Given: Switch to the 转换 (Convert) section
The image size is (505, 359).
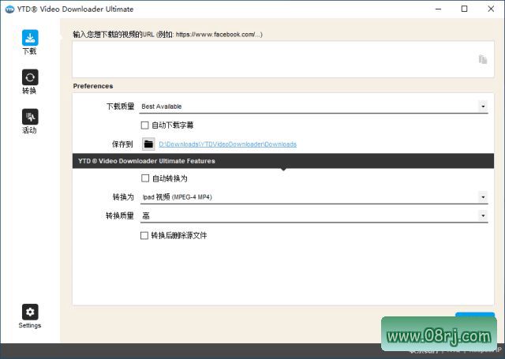Looking at the screenshot, I should (30, 77).
